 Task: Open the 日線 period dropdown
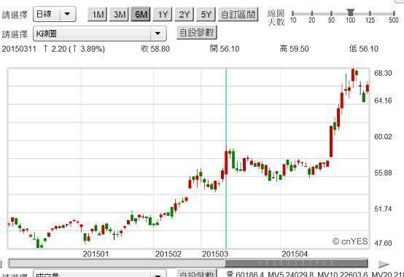click(55, 14)
